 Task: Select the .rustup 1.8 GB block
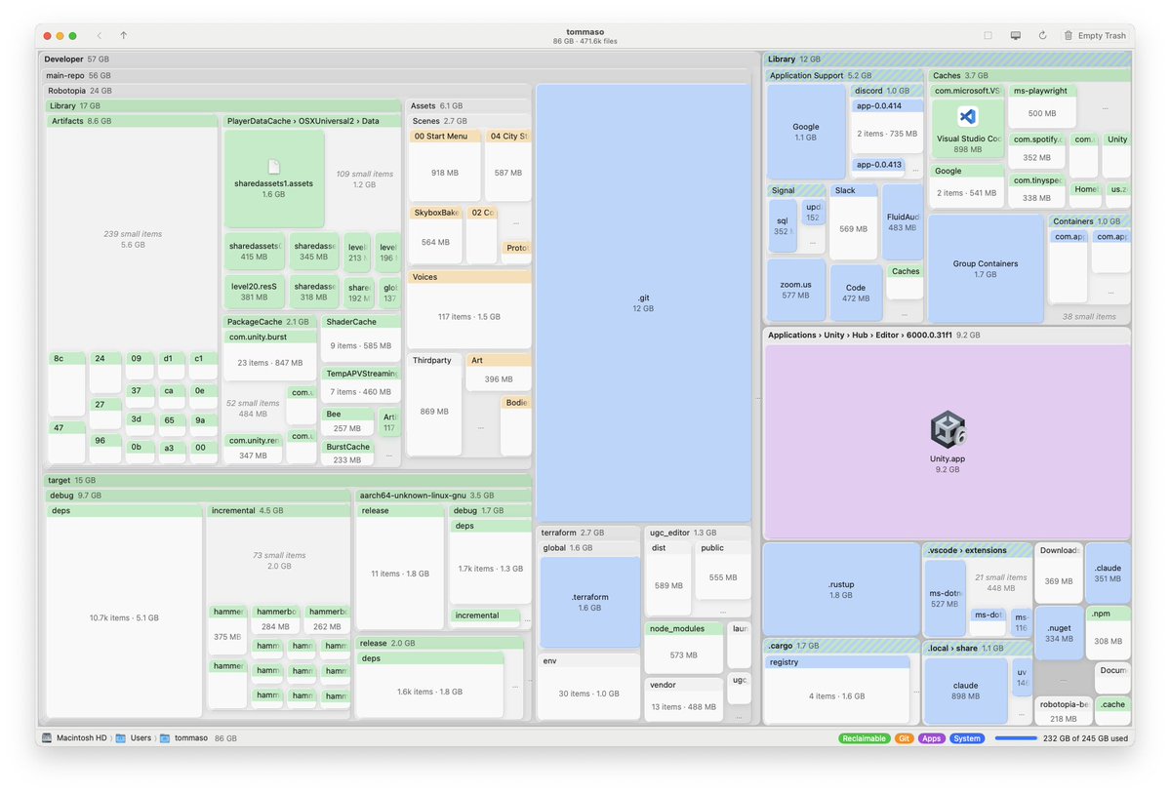[841, 589]
